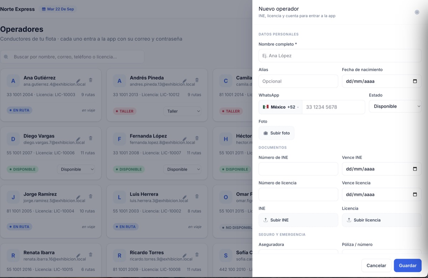Click avatar L of Luis Herrera
This screenshot has height=278, width=428.
(x=119, y=197)
